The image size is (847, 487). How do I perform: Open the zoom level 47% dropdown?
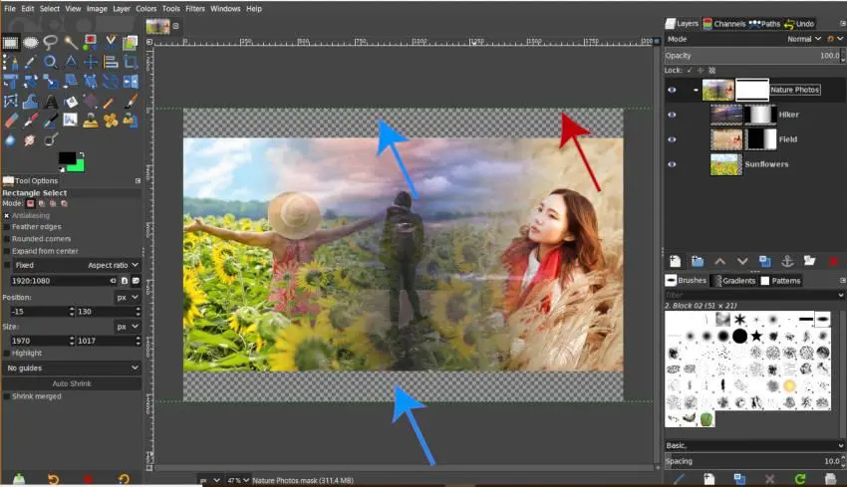(238, 480)
